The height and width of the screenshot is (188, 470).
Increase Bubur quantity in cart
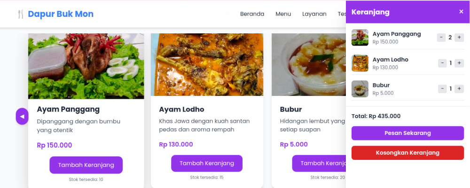point(459,88)
